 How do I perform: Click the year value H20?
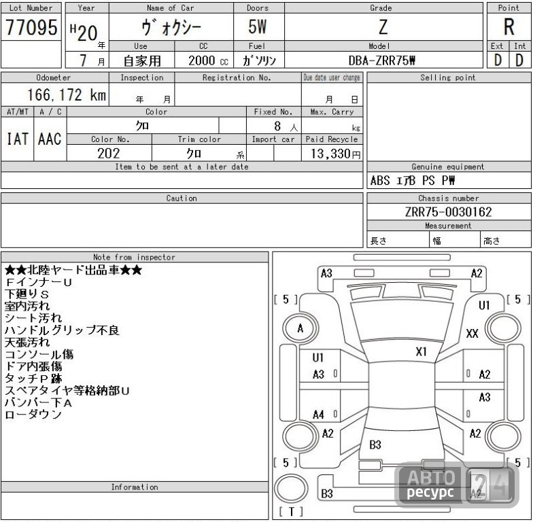[x=84, y=33]
